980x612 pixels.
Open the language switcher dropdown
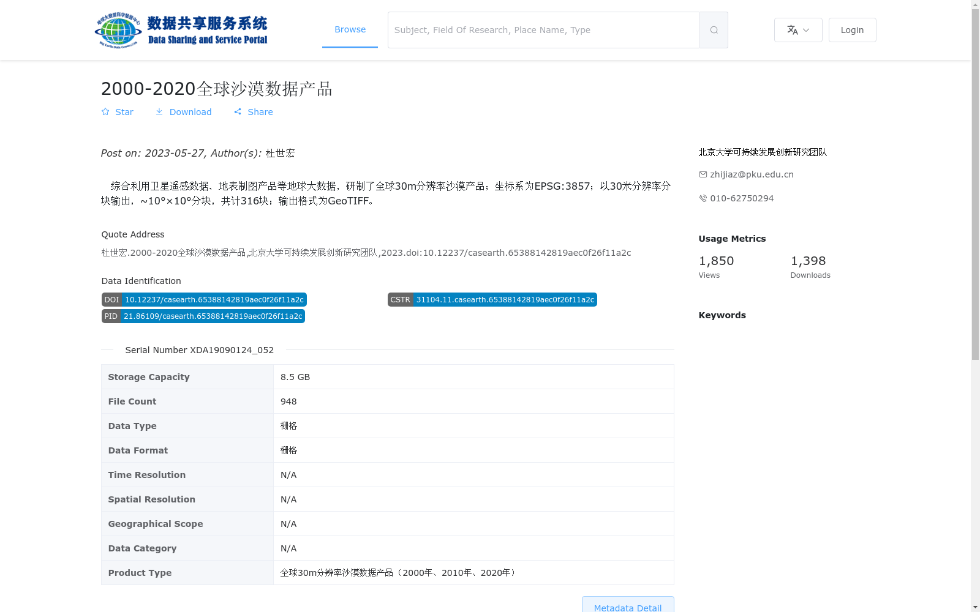798,30
